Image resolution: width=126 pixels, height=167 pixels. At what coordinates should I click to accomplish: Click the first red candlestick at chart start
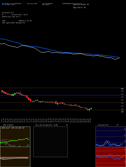(x=2, y=91)
